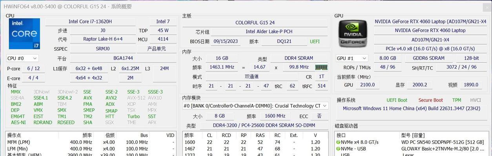Click the Turbo feature flag
Viewport: 492px width, 156px height.
(133, 116)
